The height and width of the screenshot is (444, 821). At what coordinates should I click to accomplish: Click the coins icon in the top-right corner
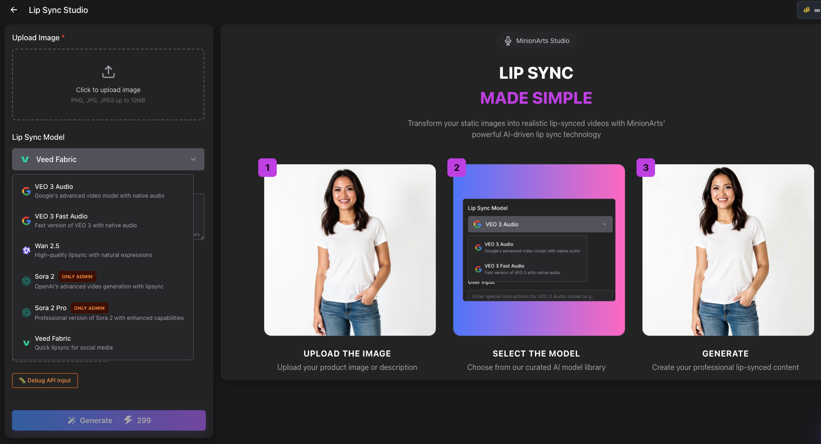[807, 9]
